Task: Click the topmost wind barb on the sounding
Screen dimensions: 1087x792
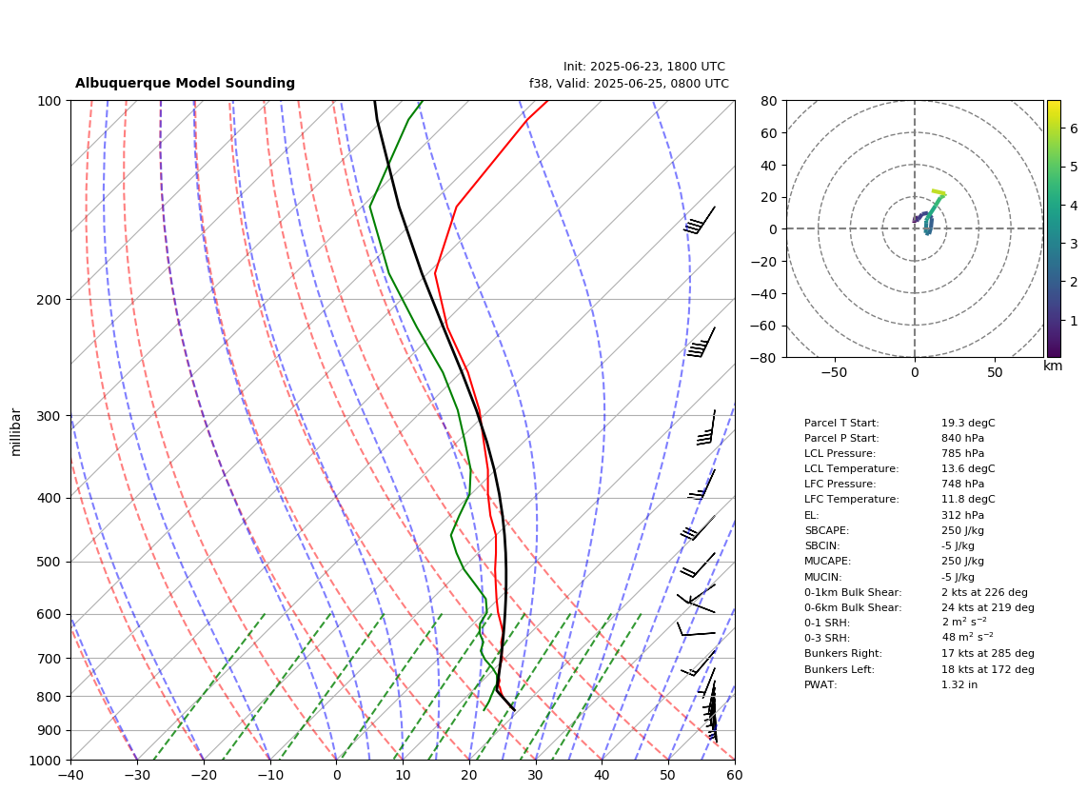Action: pos(700,220)
